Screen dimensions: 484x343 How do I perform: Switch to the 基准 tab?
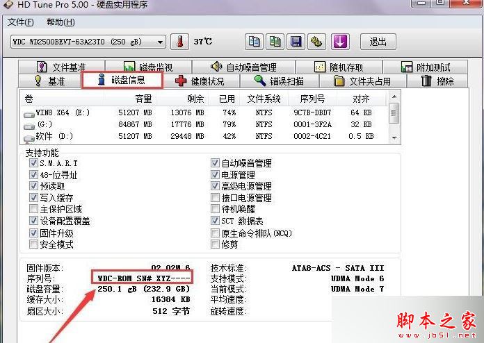point(49,81)
